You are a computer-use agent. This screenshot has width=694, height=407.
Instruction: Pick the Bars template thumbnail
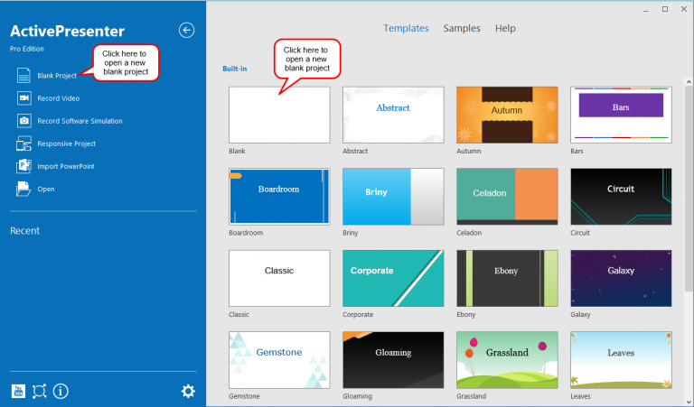point(621,115)
